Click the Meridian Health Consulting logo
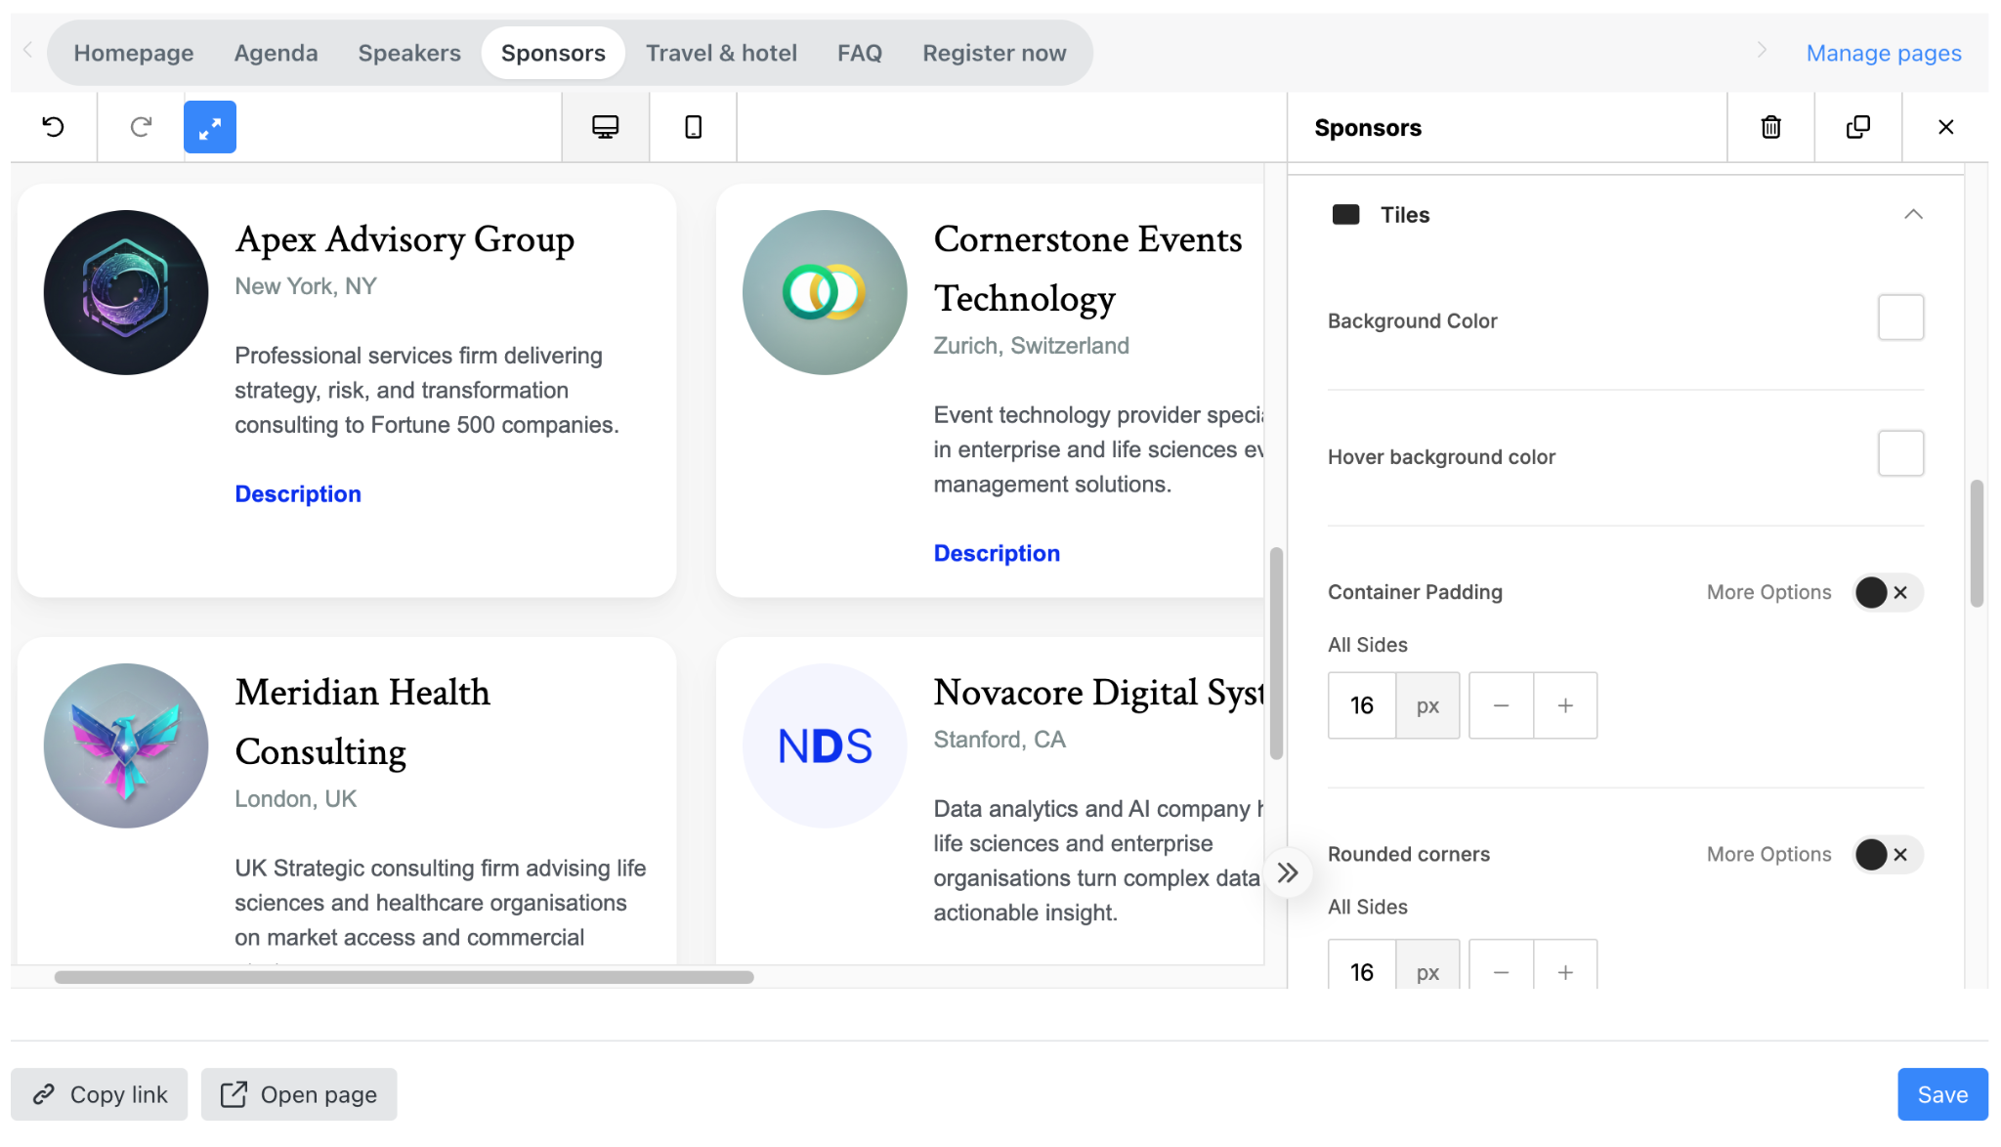The image size is (2001, 1147). click(126, 745)
